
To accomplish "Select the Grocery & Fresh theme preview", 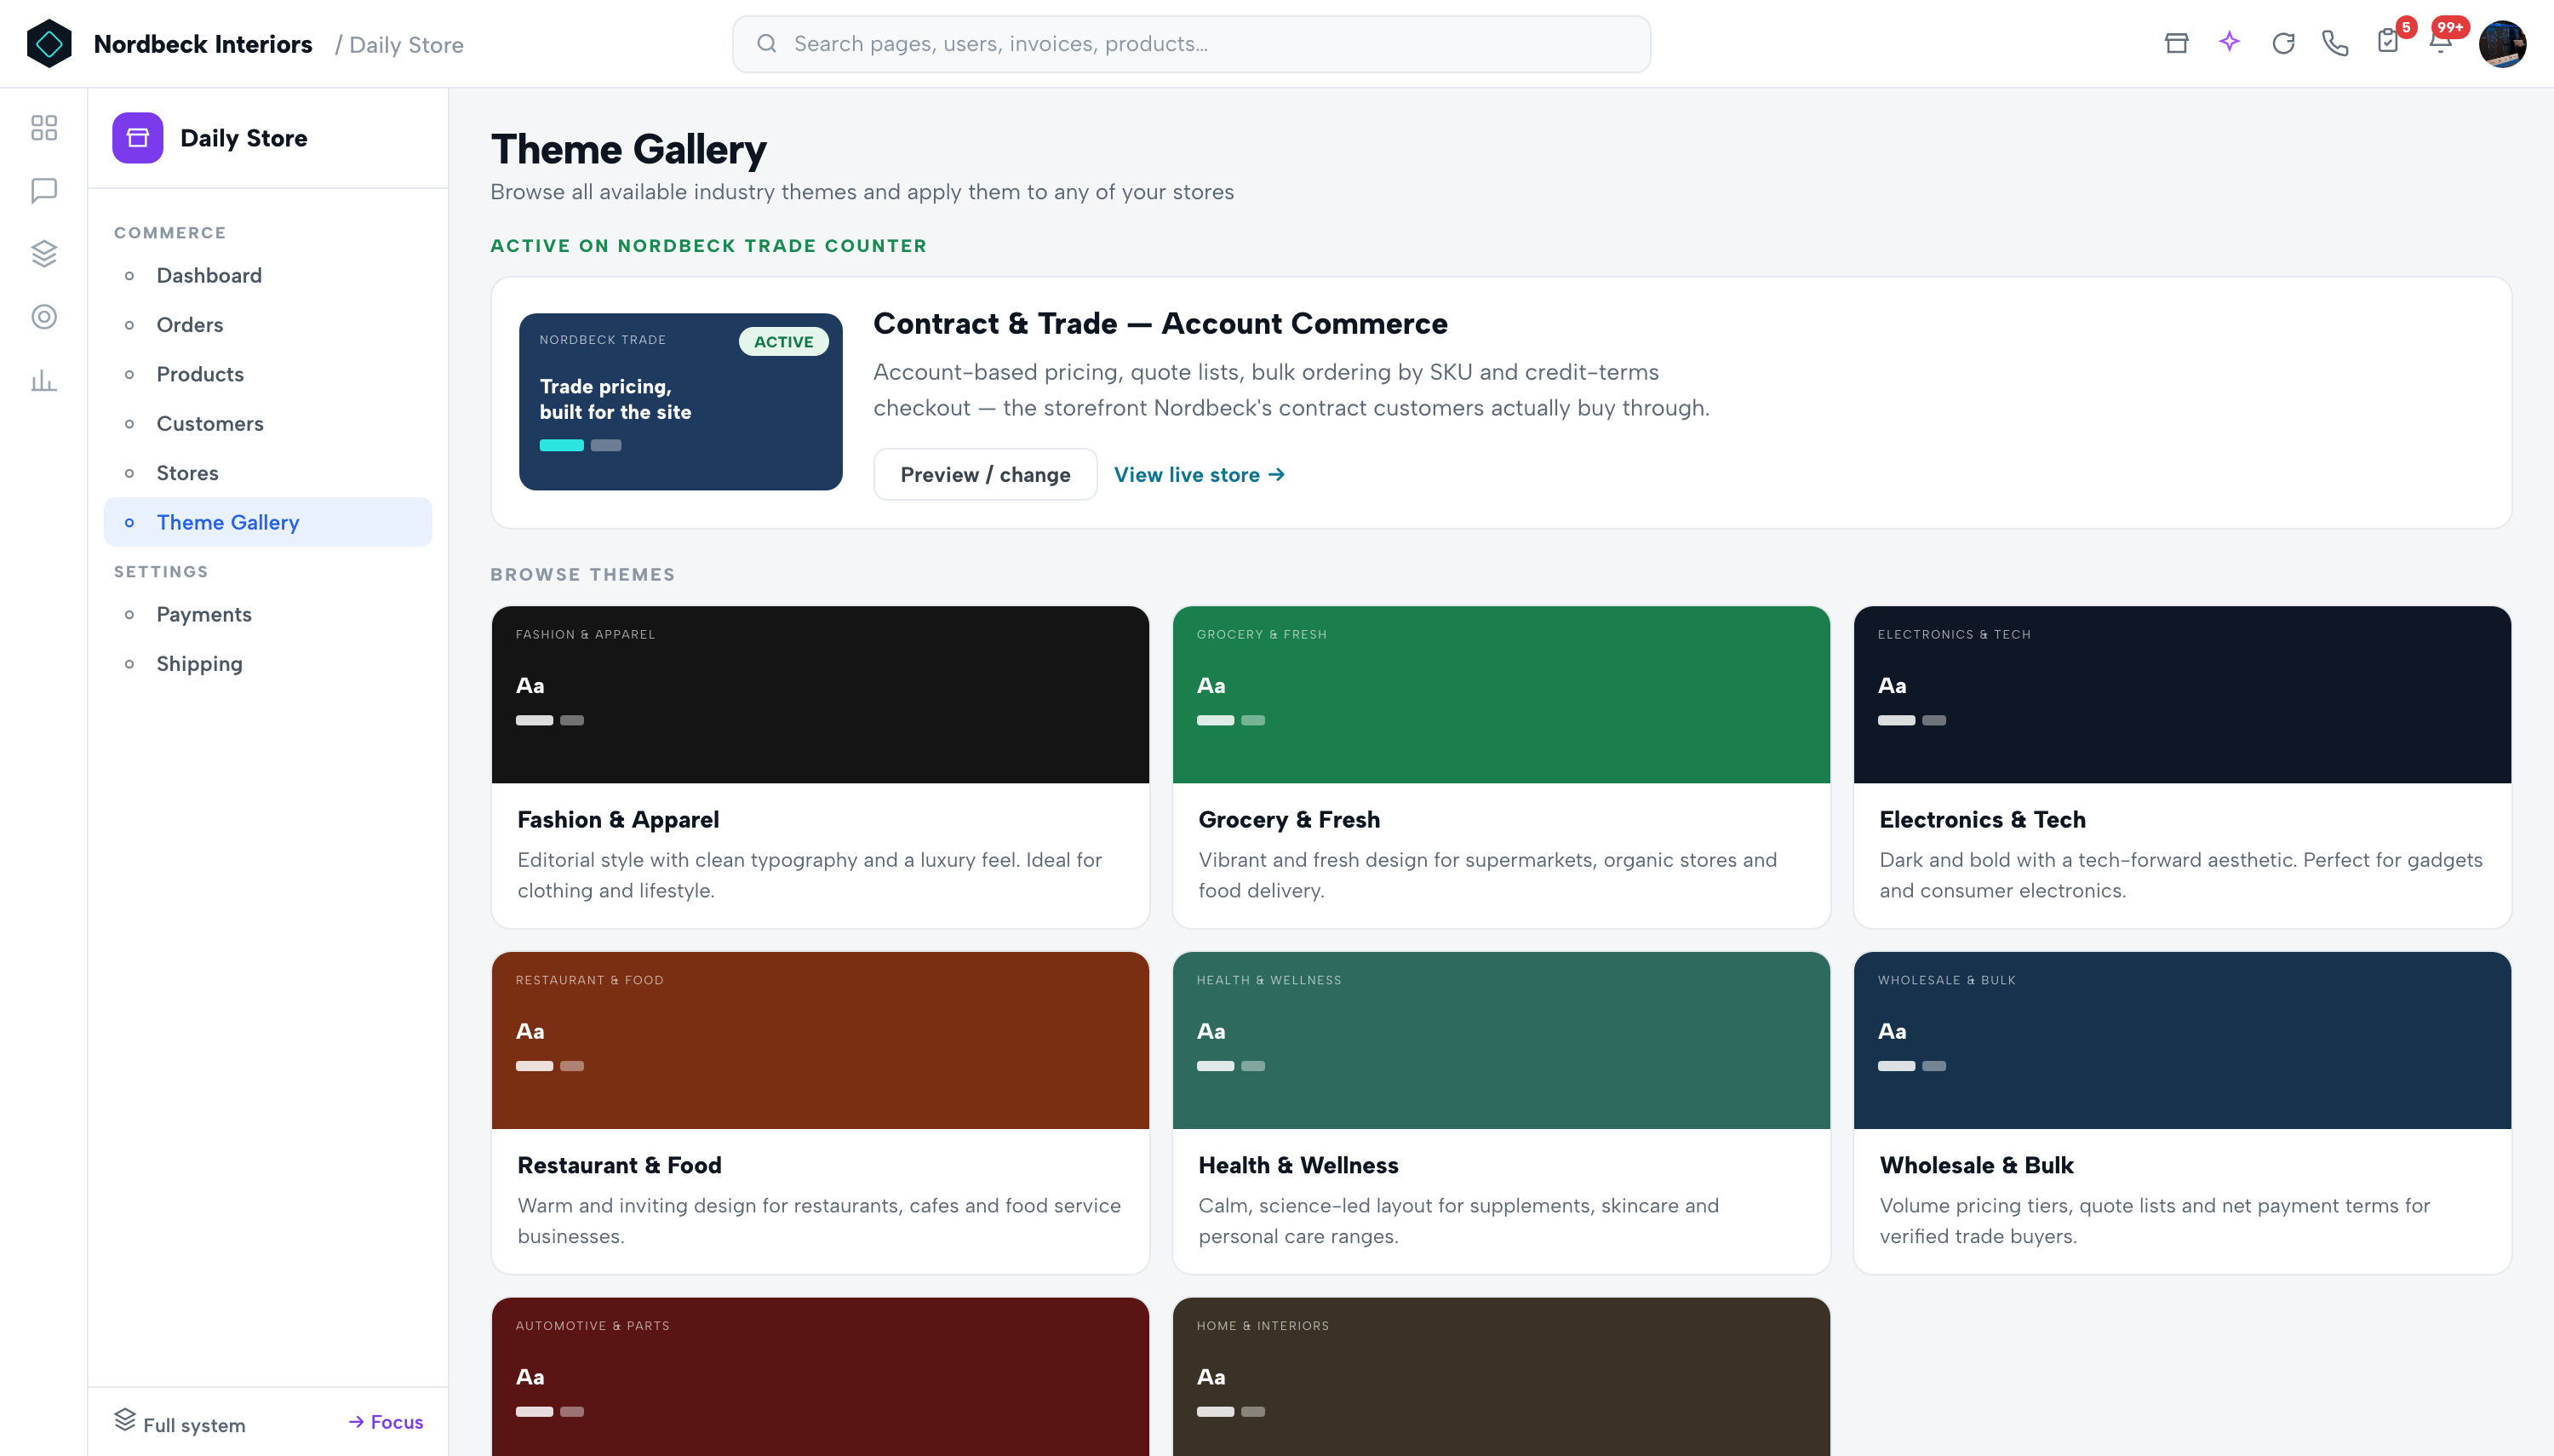I will pos(1502,695).
